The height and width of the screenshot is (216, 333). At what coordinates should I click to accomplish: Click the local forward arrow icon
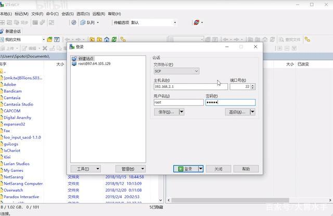coord(78,40)
